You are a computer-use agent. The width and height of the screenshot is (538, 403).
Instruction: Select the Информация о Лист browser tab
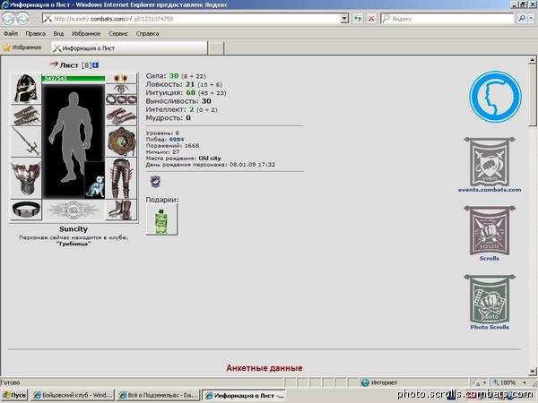[129, 48]
